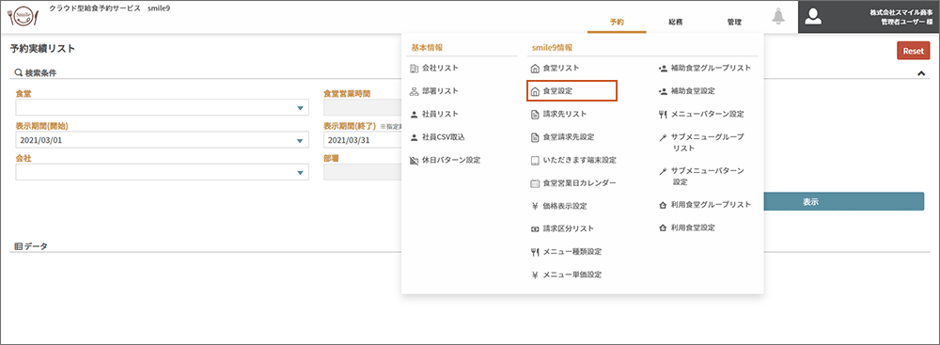
Task: Open the 表示期間(開始) date dropdown
Action: click(162, 140)
